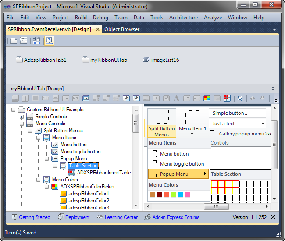
Task: Open the Build menu
Action: tap(81, 18)
